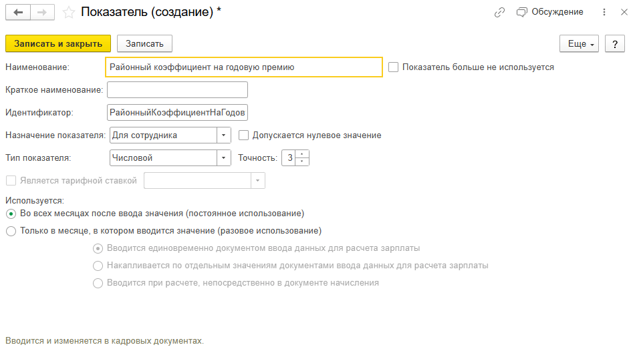Image resolution: width=635 pixels, height=355 pixels.
Task: Increase Точность value with up arrow
Action: (x=302, y=155)
